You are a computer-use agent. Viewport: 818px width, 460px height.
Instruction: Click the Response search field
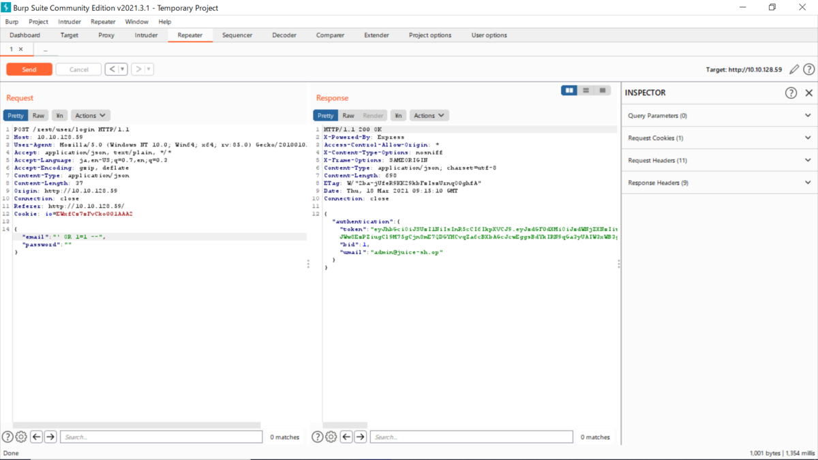(x=472, y=437)
